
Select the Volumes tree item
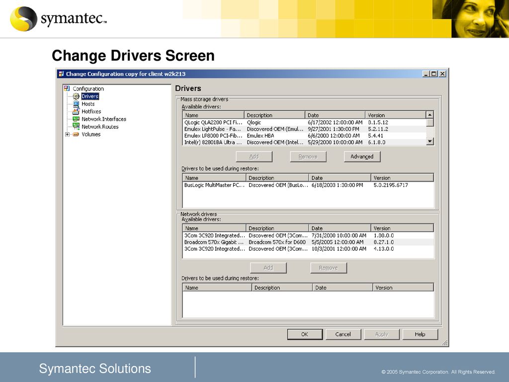click(x=91, y=134)
